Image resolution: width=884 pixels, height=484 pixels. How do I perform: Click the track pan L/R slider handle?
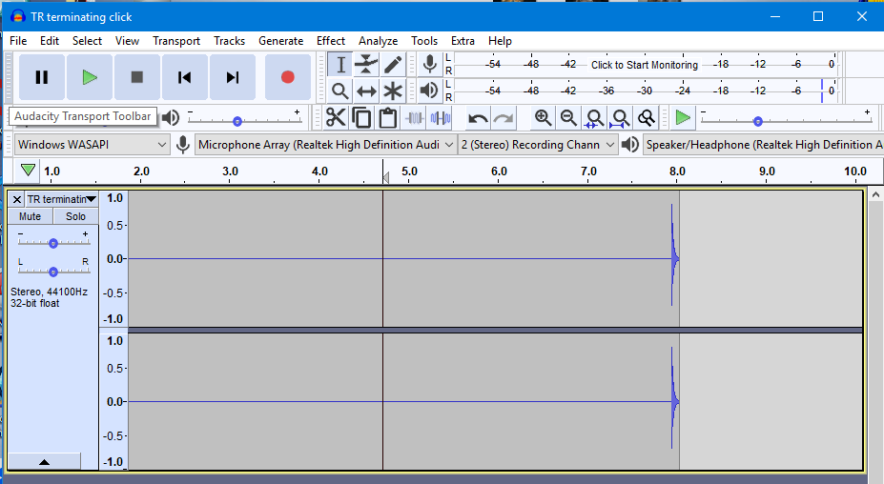click(x=53, y=272)
